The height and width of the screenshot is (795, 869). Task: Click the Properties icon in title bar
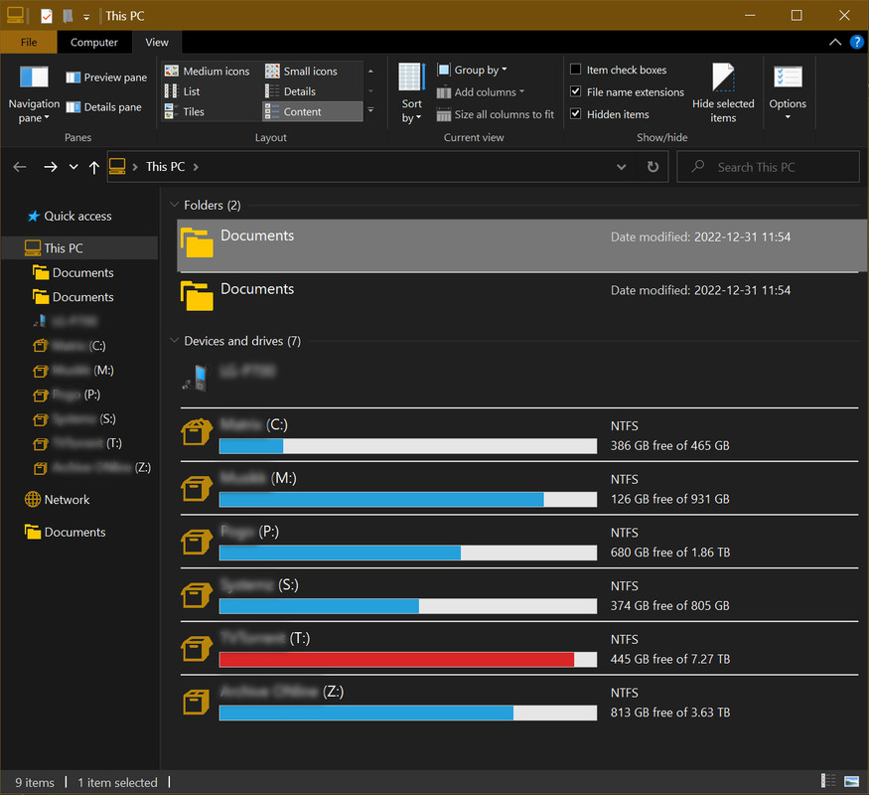47,16
